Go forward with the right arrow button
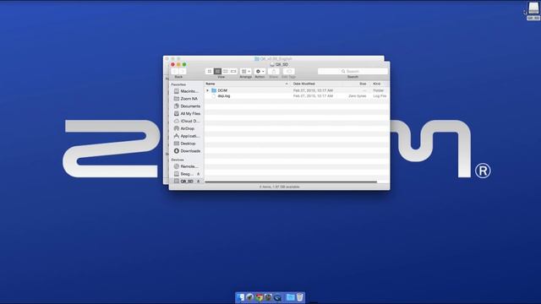The height and width of the screenshot is (304, 541). pyautogui.click(x=183, y=71)
